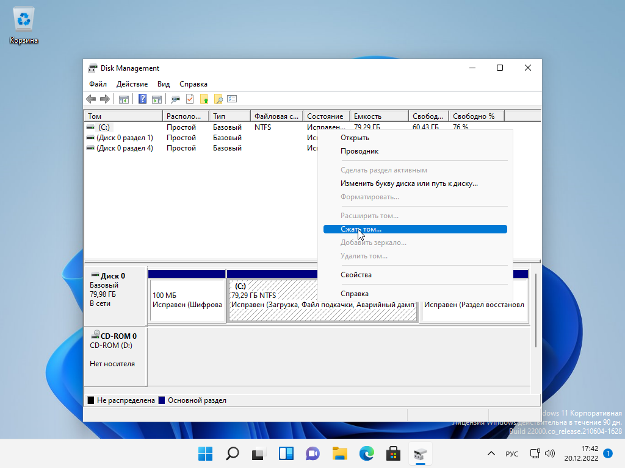Open the Справка menu in menu bar
This screenshot has height=468, width=625.
(193, 84)
